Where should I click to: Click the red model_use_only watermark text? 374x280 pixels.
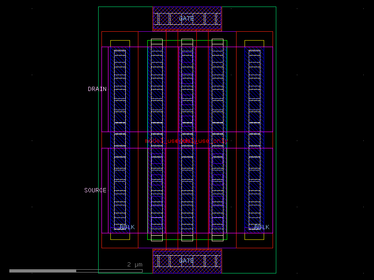click(x=186, y=140)
